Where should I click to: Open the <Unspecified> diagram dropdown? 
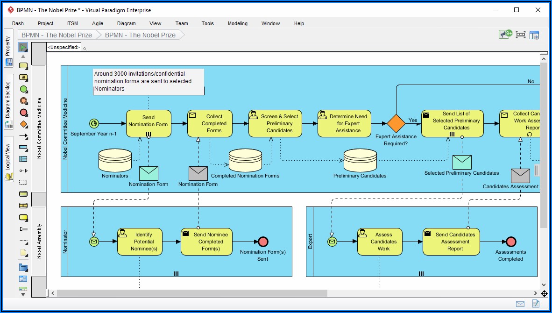(x=64, y=47)
